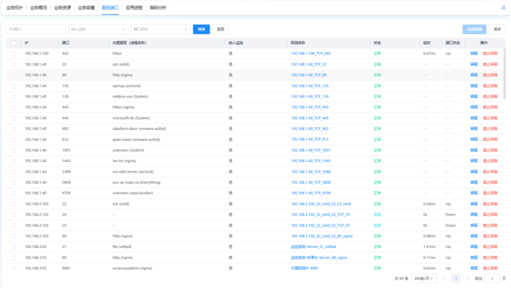The height and width of the screenshot is (288, 511).
Task: Click cell text apex-mesh (vmware-authd)
Action: [136, 139]
